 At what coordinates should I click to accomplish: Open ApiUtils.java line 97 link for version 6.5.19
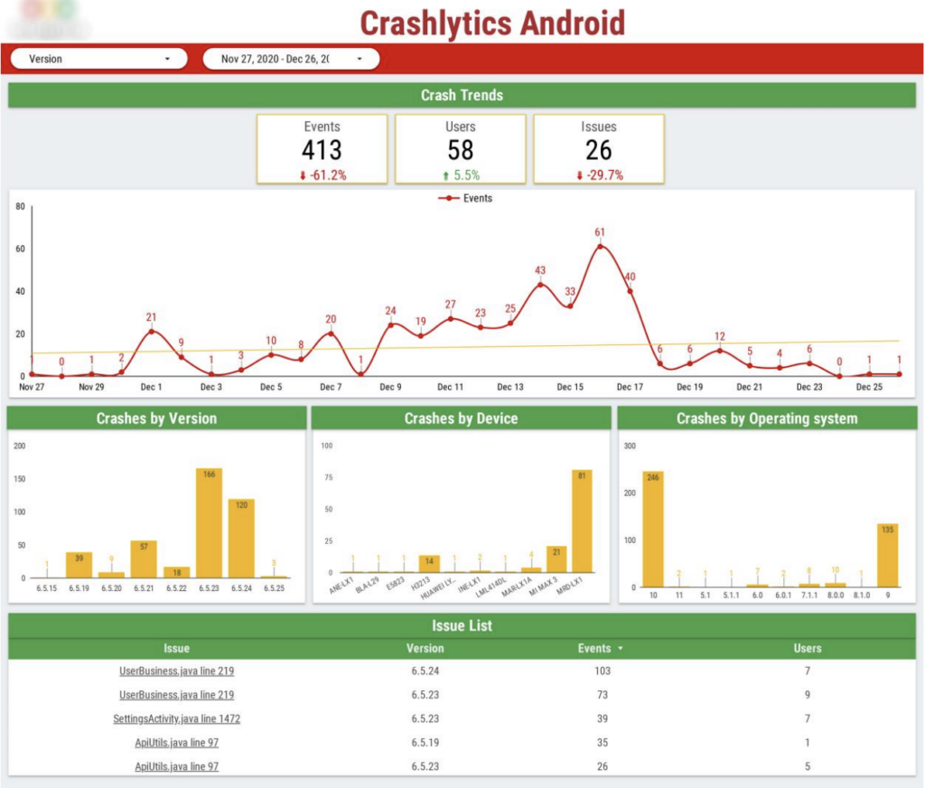[x=176, y=743]
